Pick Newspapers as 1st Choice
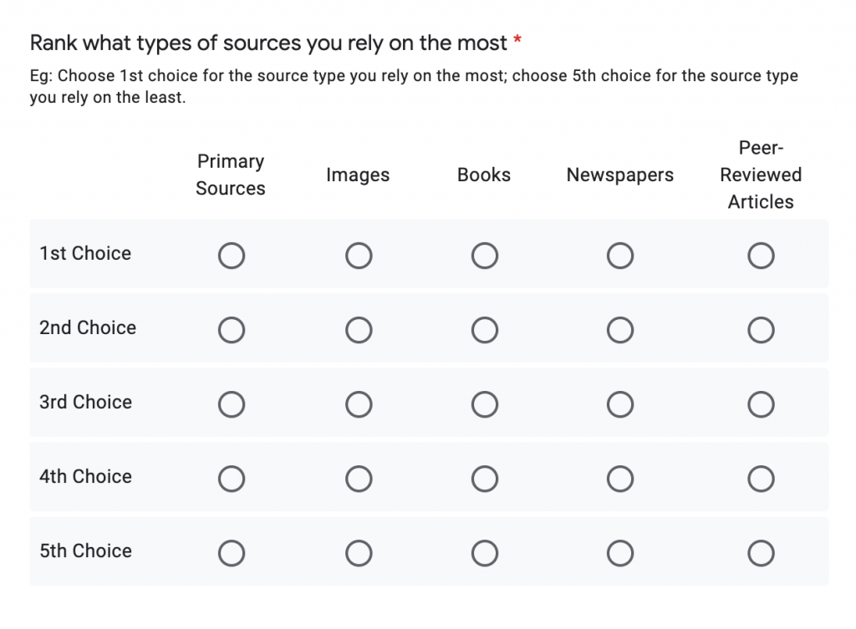 tap(620, 256)
